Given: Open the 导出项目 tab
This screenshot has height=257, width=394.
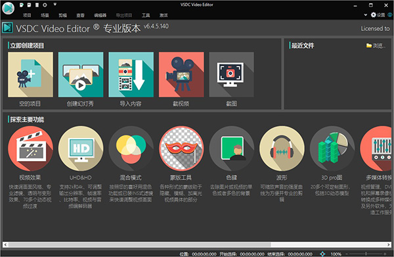Looking at the screenshot, I should tap(124, 15).
